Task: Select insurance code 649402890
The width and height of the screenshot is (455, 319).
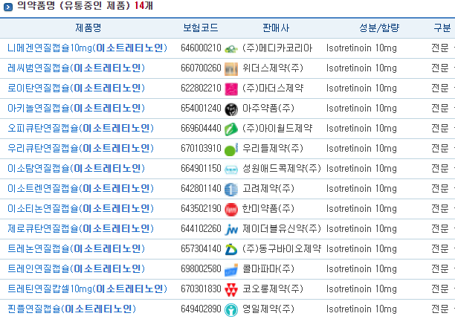Action: (201, 309)
